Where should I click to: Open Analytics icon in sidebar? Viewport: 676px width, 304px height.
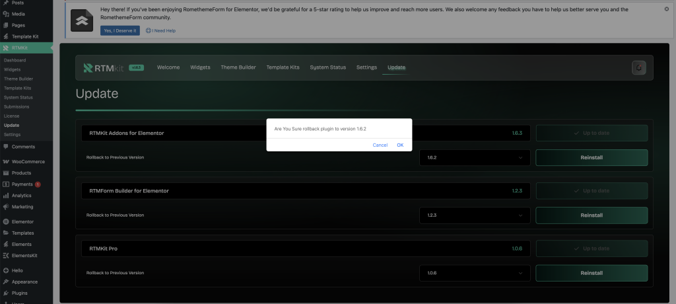pyautogui.click(x=6, y=195)
